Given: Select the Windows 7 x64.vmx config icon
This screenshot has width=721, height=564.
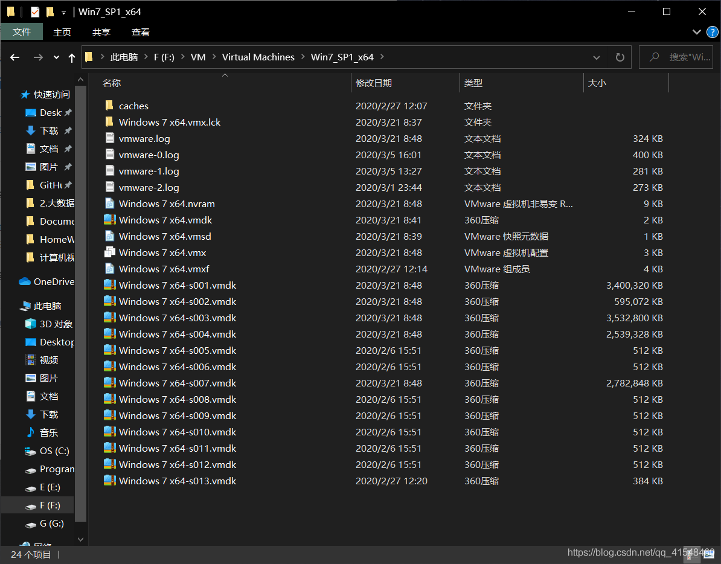Looking at the screenshot, I should tap(109, 252).
